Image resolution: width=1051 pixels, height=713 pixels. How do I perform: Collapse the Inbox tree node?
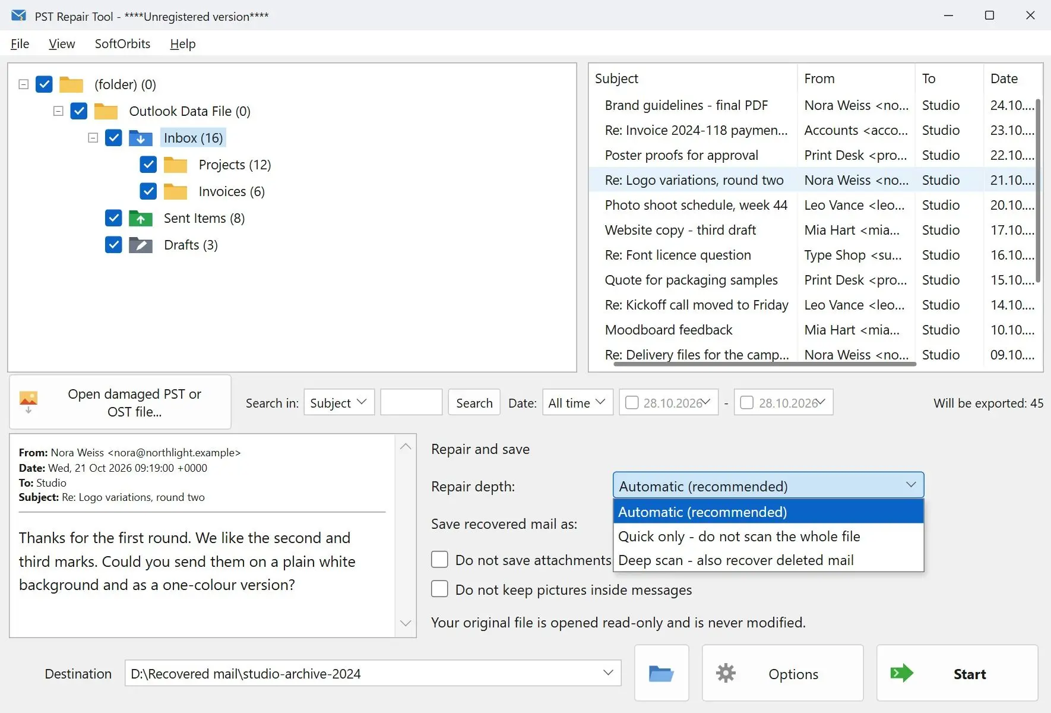[93, 138]
